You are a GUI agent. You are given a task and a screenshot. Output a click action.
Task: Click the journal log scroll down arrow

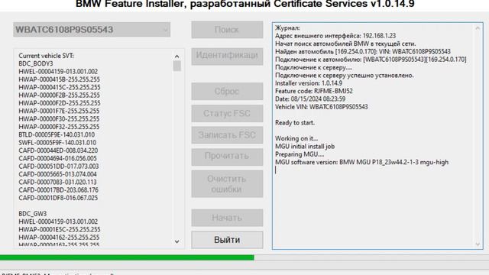point(478,244)
